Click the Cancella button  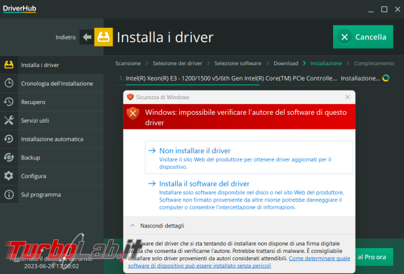click(x=363, y=37)
